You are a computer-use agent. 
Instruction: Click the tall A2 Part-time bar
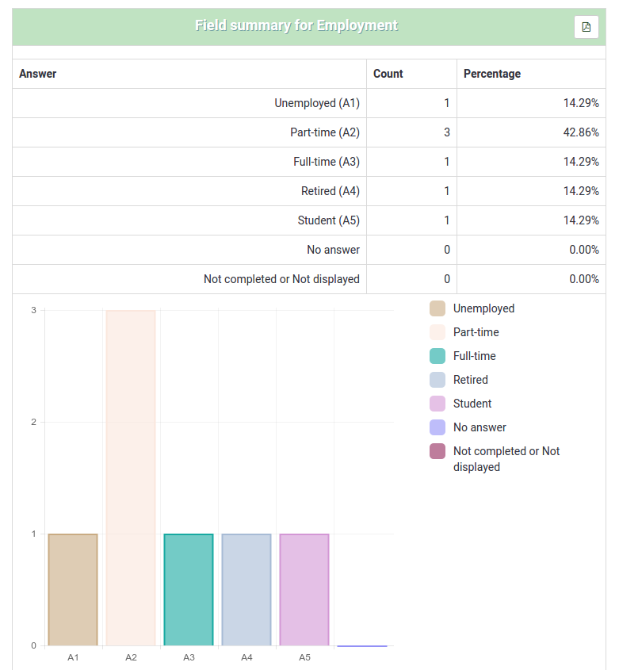[131, 477]
